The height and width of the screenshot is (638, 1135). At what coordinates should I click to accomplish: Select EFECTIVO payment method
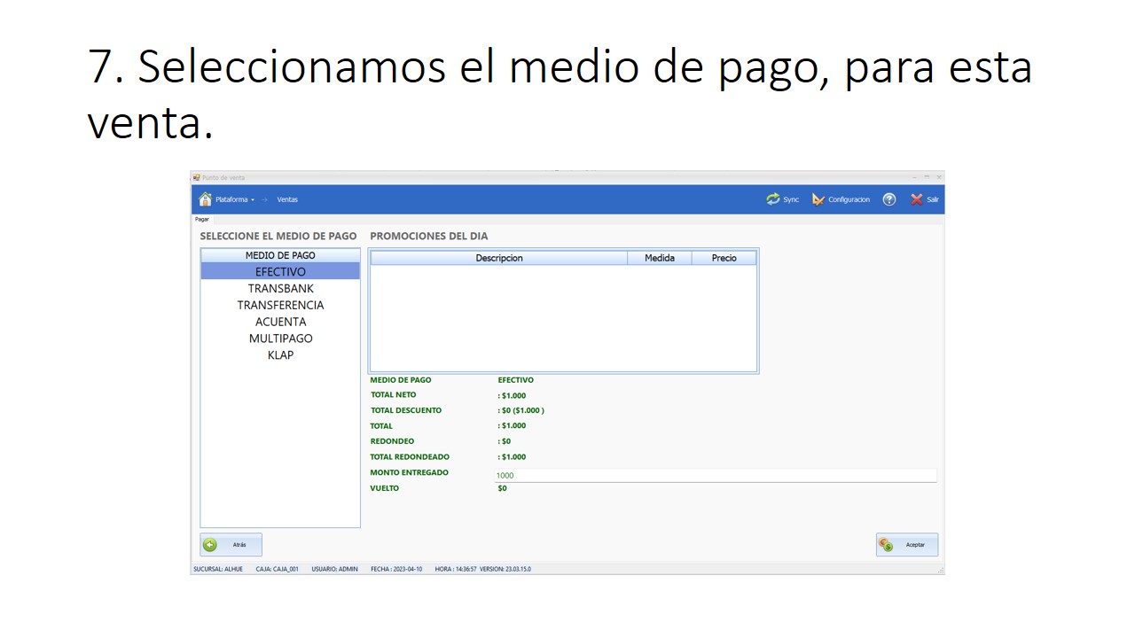tap(280, 271)
